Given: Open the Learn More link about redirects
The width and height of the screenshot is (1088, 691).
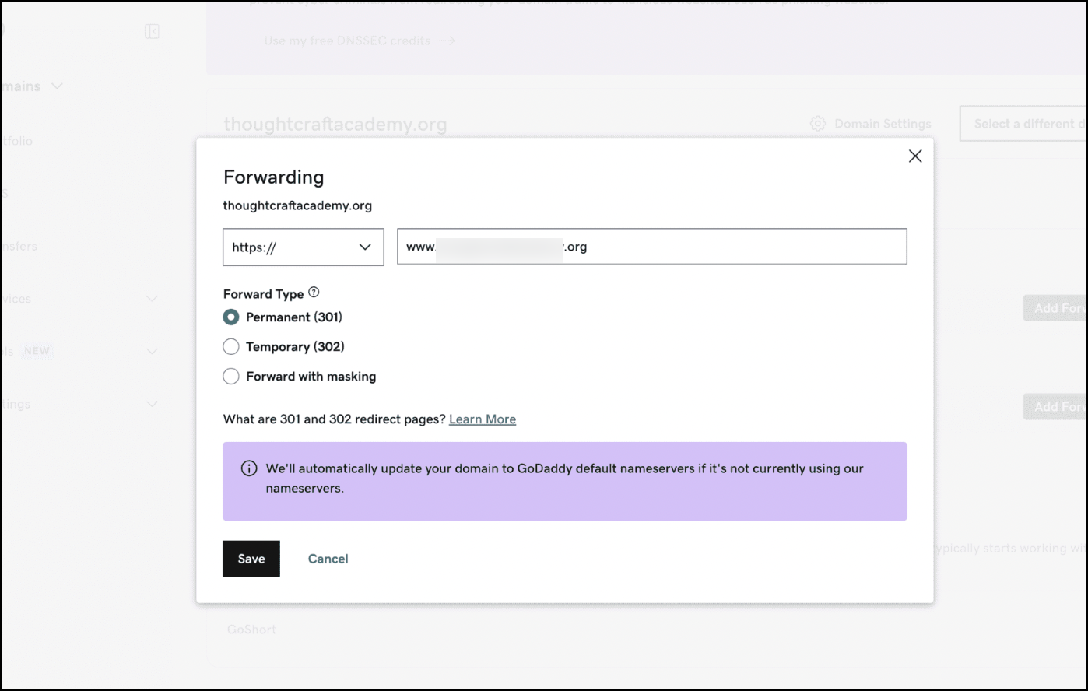Looking at the screenshot, I should (x=482, y=419).
